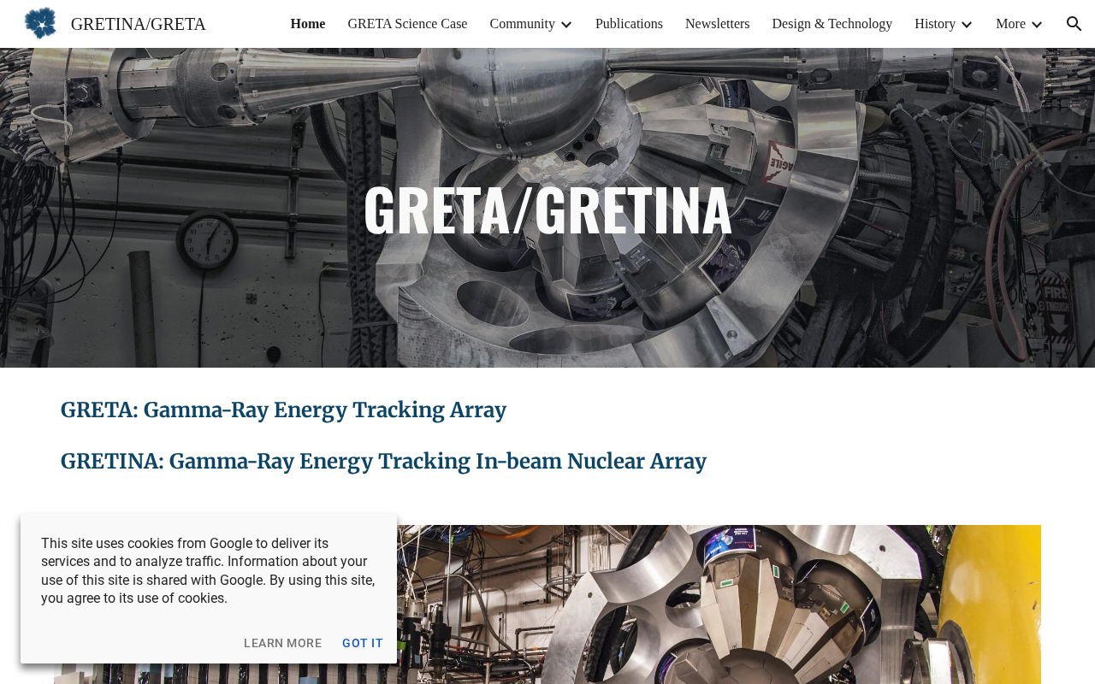Screen dimensions: 1095x684
Task: Dismiss the cookie notice with GOT IT
Action: pyautogui.click(x=363, y=643)
